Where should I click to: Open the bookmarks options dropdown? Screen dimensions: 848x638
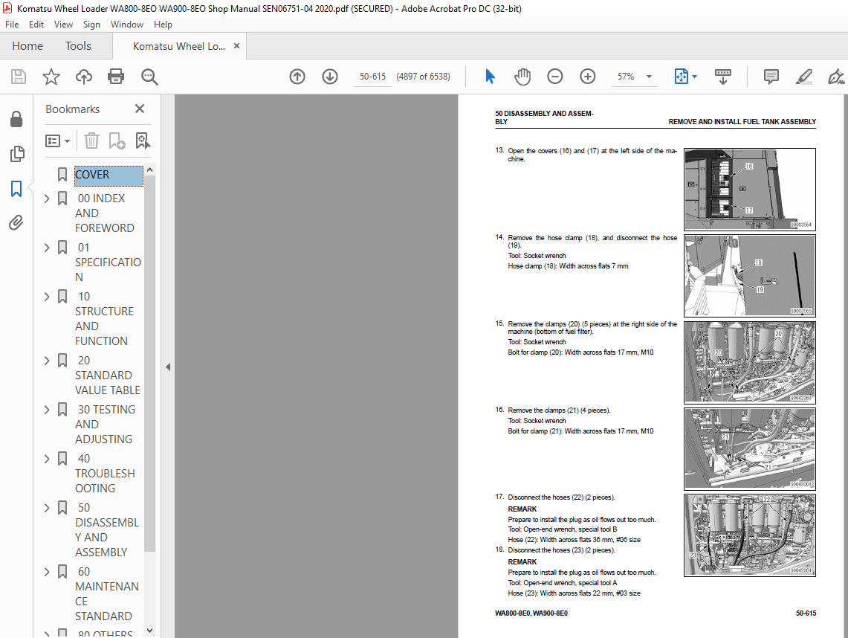pyautogui.click(x=57, y=141)
